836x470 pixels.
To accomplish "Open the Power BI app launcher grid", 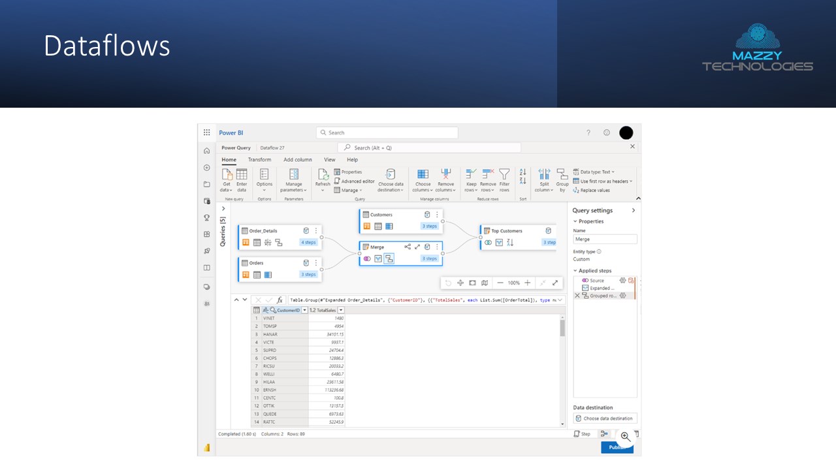I will point(207,133).
